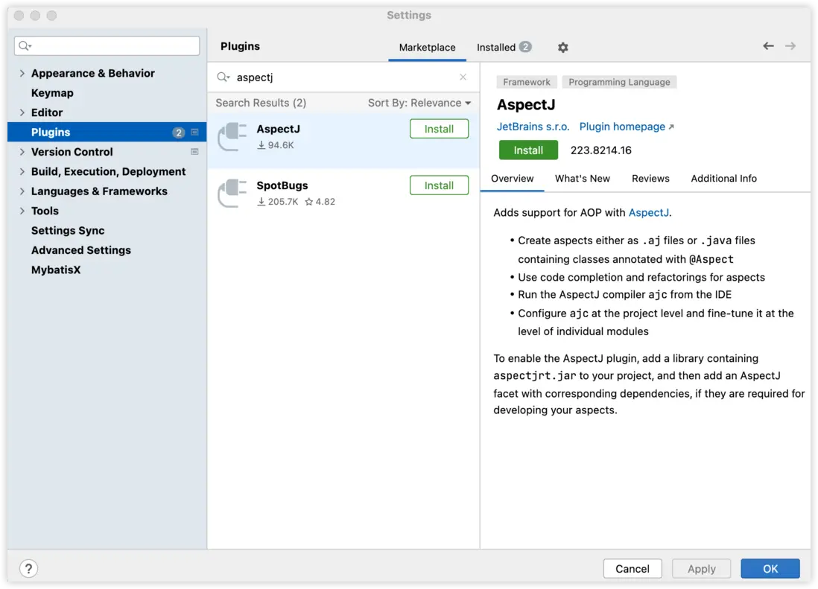Select Plugins in the settings tree
Viewport: 818px width, 589px height.
107,133
